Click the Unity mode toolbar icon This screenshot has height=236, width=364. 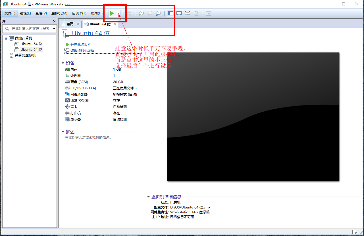pyautogui.click(x=196, y=13)
